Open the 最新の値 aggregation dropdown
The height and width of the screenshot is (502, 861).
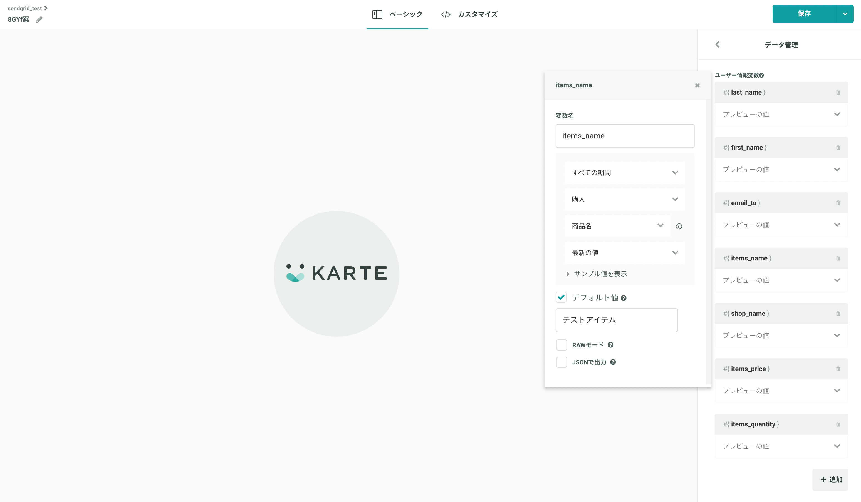coord(625,253)
